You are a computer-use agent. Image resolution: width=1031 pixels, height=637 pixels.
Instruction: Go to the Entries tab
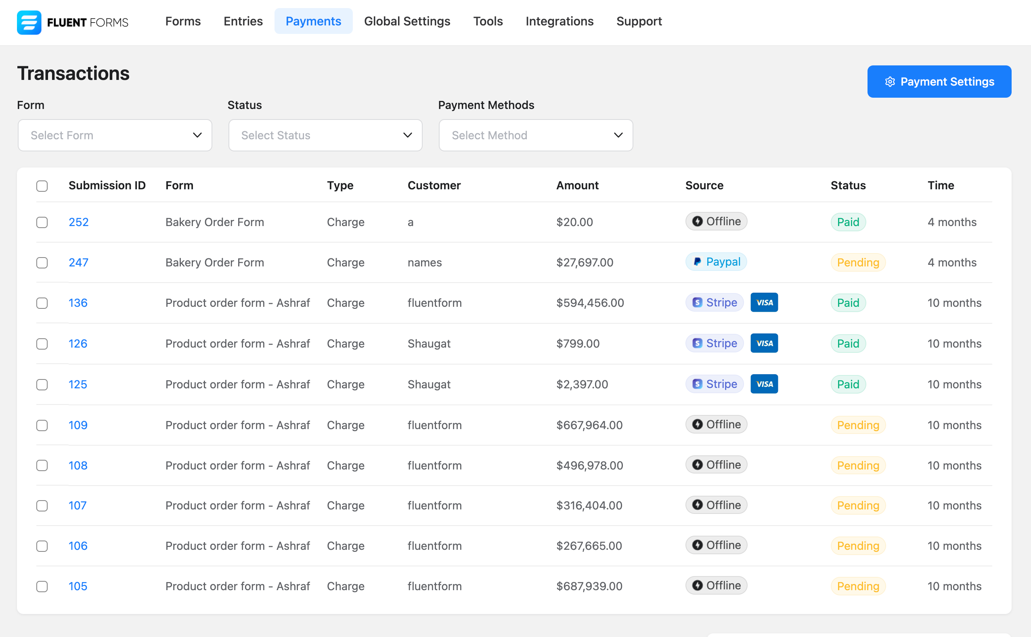coord(243,21)
